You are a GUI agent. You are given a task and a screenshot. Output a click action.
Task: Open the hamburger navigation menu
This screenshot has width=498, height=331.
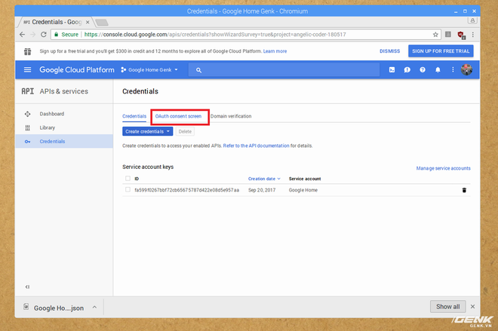pyautogui.click(x=28, y=69)
